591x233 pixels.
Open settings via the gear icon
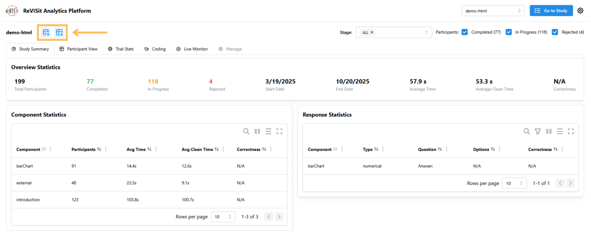[580, 11]
